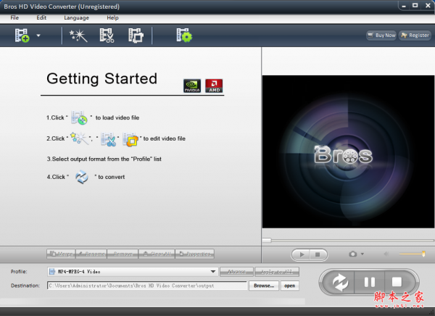Click the Remove button
The image size is (435, 316).
(123, 254)
